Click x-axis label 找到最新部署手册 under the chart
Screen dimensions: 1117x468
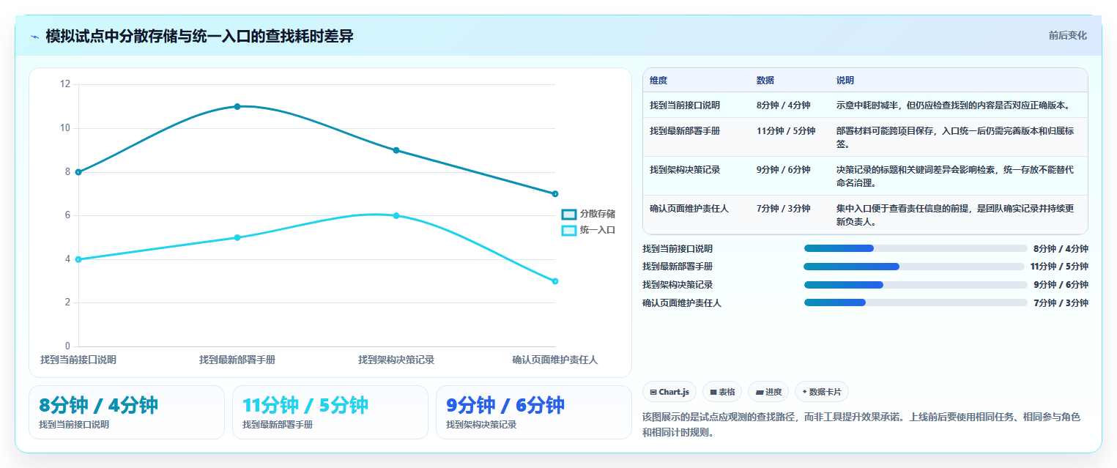pos(237,360)
